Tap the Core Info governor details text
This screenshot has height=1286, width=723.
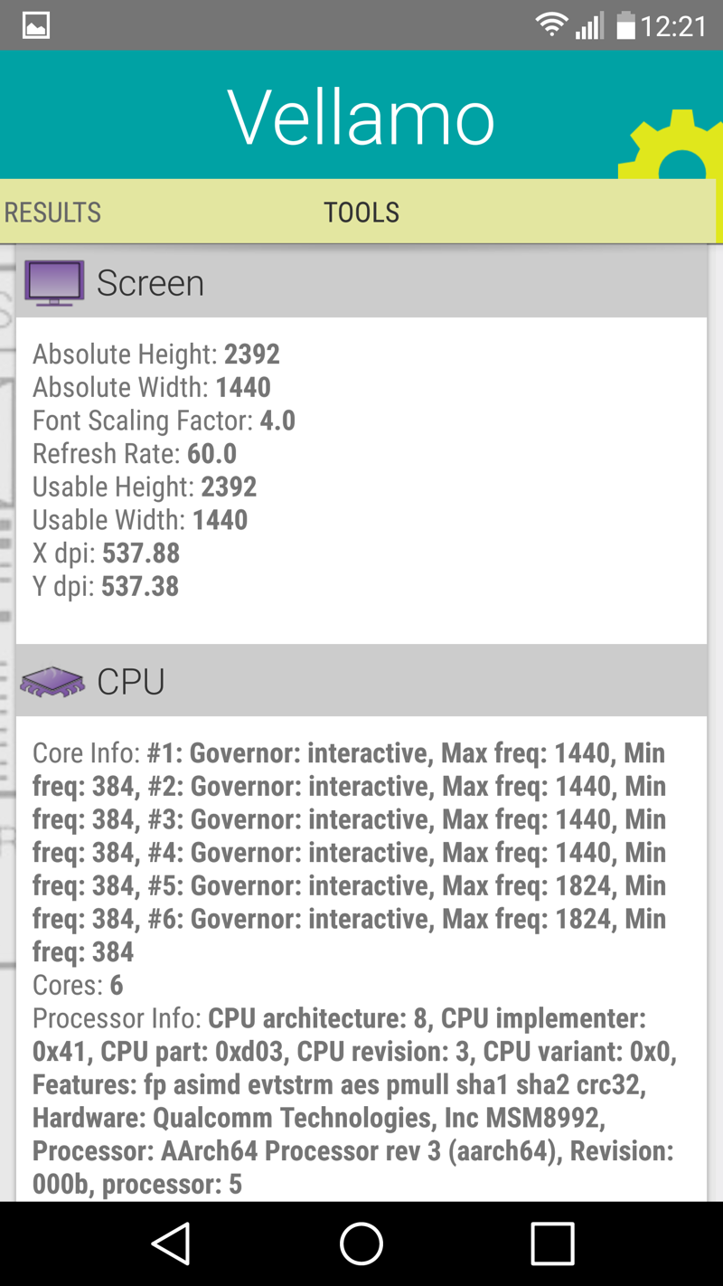pyautogui.click(x=352, y=852)
